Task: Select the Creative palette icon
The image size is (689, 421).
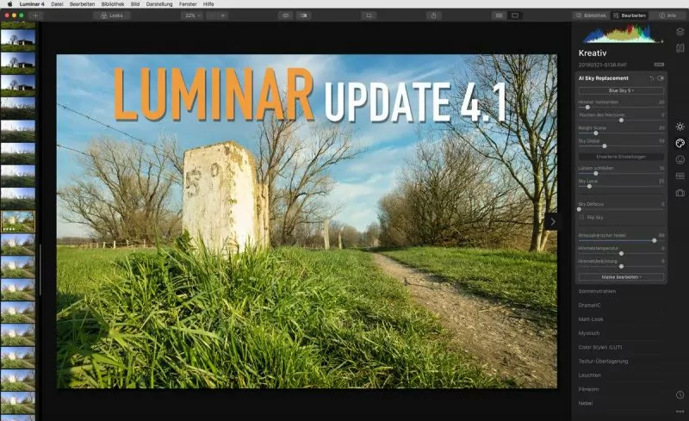Action: [680, 143]
